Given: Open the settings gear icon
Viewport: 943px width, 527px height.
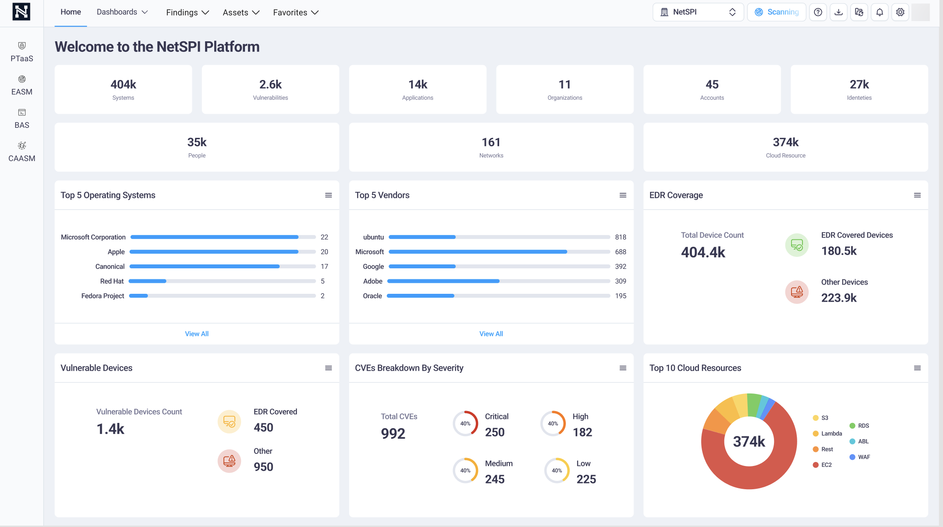Looking at the screenshot, I should click(x=900, y=12).
